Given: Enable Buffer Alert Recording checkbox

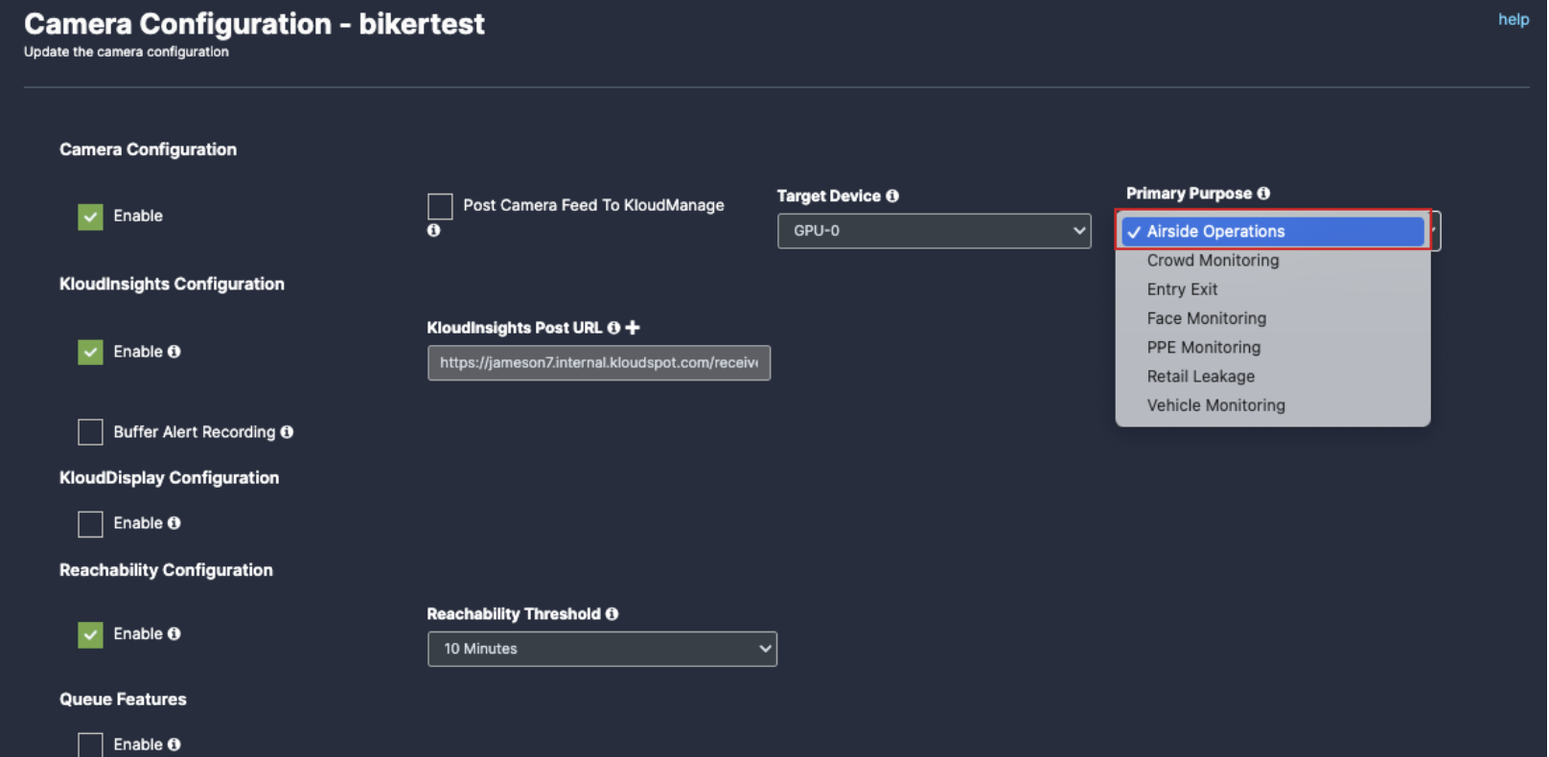Looking at the screenshot, I should coord(90,432).
